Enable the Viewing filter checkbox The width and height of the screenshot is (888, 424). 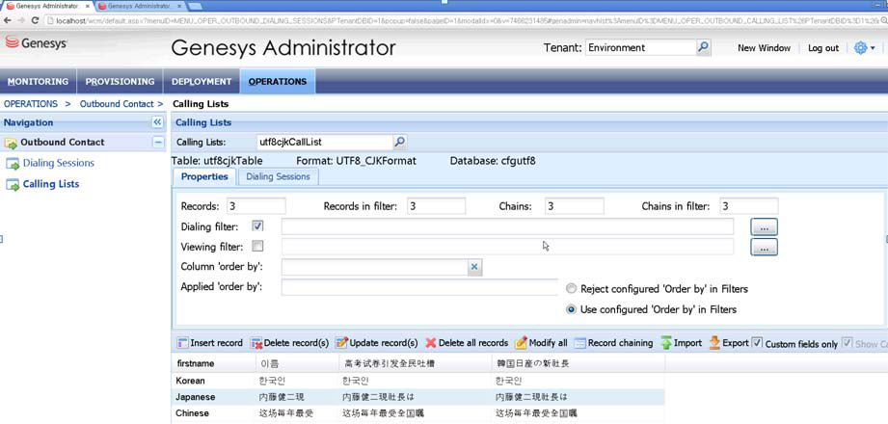(x=257, y=247)
